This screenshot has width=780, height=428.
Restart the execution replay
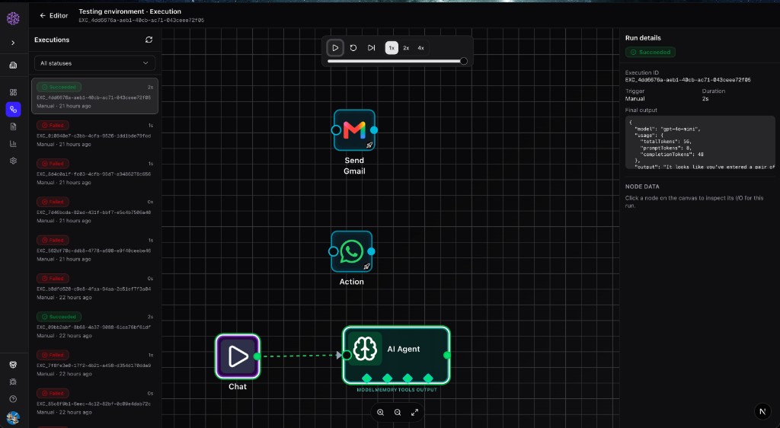(x=353, y=48)
